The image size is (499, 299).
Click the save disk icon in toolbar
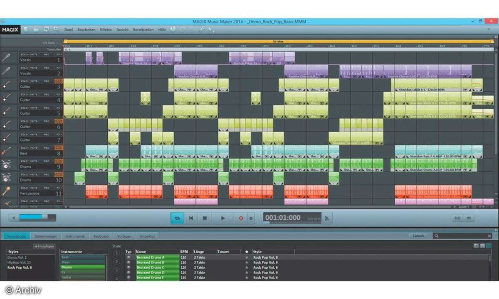click(x=46, y=29)
